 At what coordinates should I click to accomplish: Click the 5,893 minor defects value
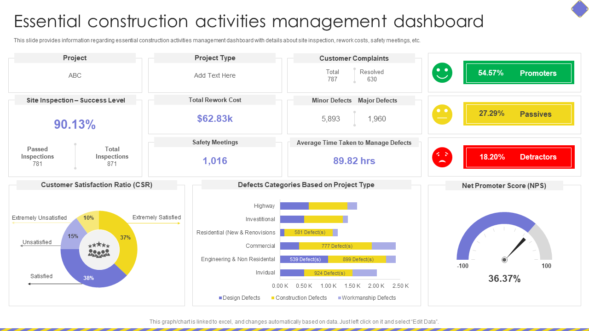tap(331, 119)
